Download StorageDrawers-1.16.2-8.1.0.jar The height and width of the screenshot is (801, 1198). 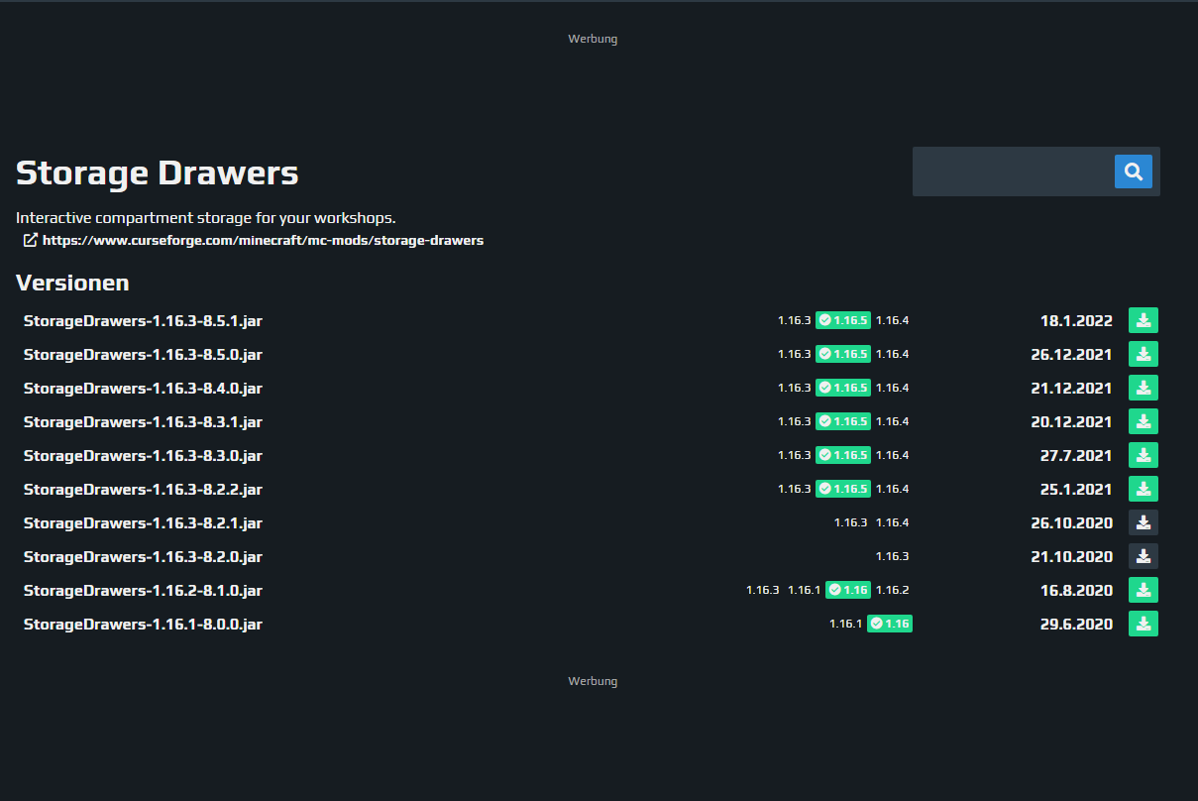(1144, 590)
